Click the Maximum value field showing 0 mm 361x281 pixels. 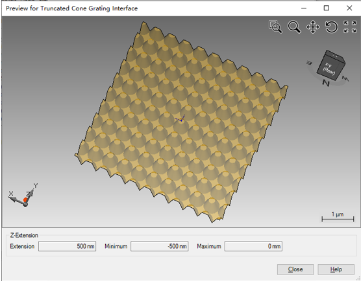pos(253,246)
